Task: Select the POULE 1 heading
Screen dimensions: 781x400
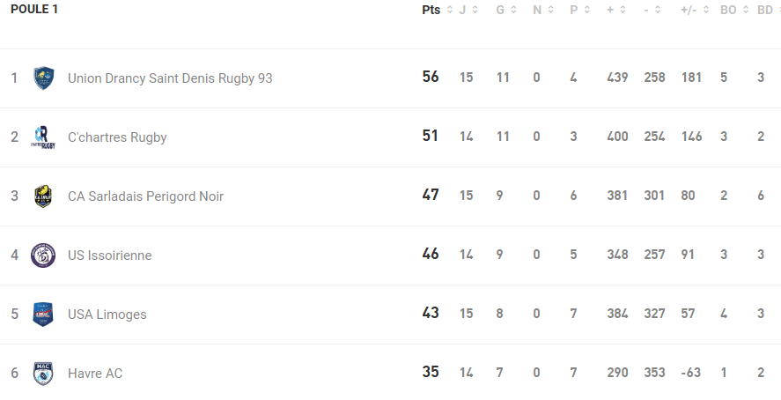Action: pos(34,10)
